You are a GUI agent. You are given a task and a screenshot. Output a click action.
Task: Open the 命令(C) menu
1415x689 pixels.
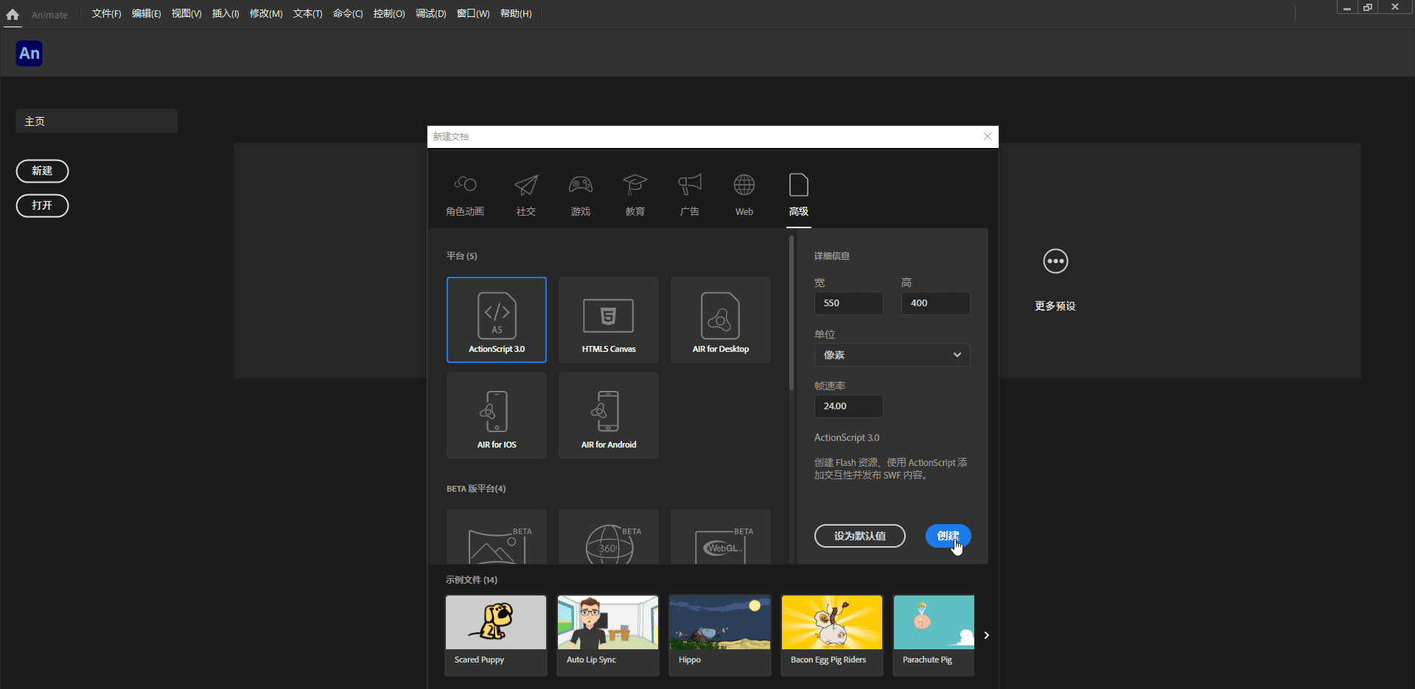tap(348, 14)
